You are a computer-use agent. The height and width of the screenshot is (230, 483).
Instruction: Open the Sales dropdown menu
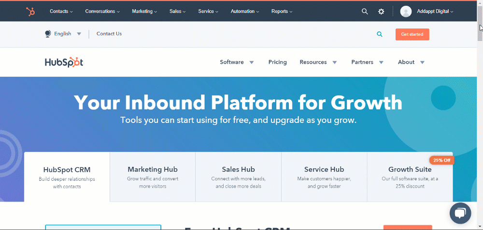(x=177, y=12)
